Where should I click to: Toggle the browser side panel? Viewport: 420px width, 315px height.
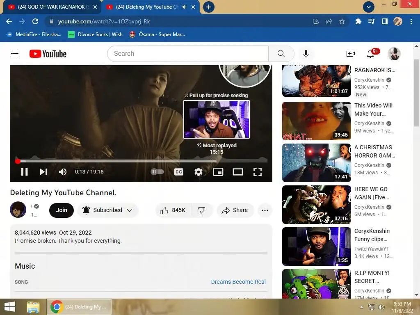click(385, 21)
